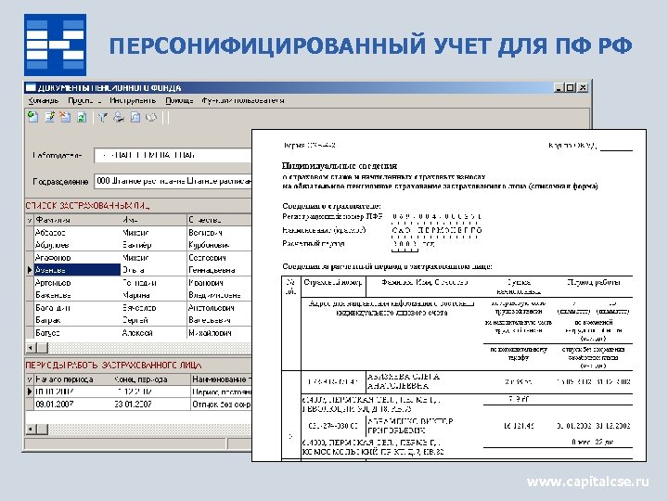Sort by the Отчество column header
The height and width of the screenshot is (501, 668).
(x=219, y=220)
